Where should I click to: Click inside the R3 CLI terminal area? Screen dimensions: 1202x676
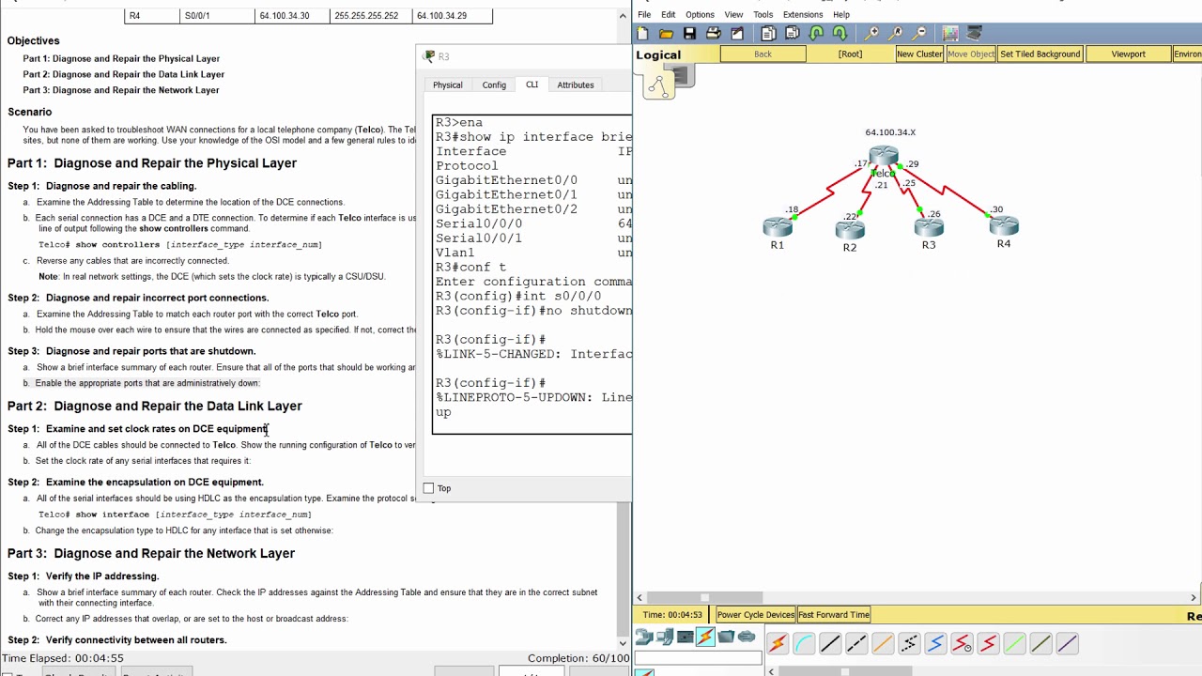click(x=532, y=274)
